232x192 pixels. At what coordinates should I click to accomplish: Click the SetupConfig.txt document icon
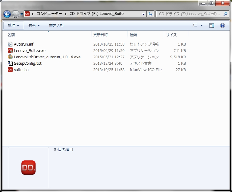click(10, 63)
